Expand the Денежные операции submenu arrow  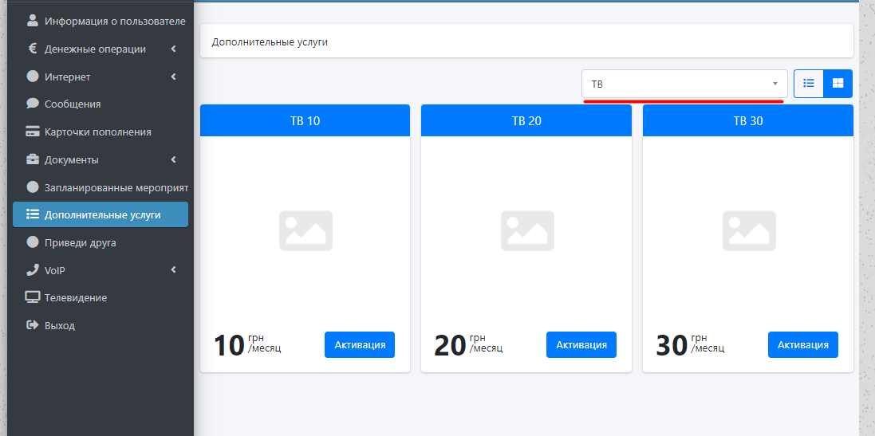[x=174, y=49]
